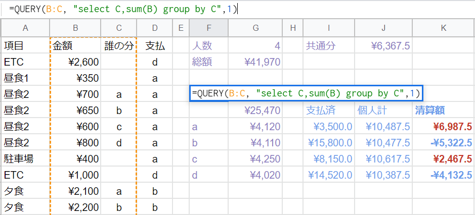Select column B header
The image size is (475, 215).
(75, 28)
